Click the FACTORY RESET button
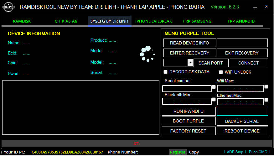Image resolution: width=274 pixels, height=156 pixels. point(189,131)
